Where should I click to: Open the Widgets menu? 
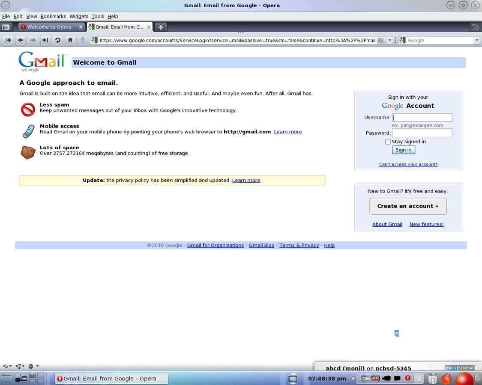click(79, 16)
